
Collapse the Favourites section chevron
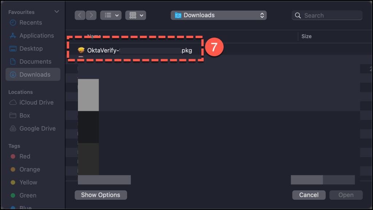click(56, 12)
